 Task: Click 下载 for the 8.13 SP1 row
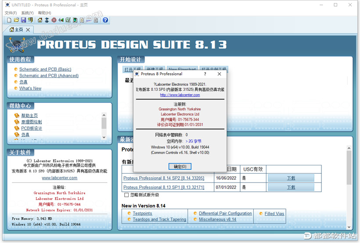291,187
